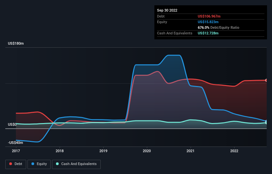
Task: Click the Sep 30 2022 tooltip date
Action: (x=167, y=10)
